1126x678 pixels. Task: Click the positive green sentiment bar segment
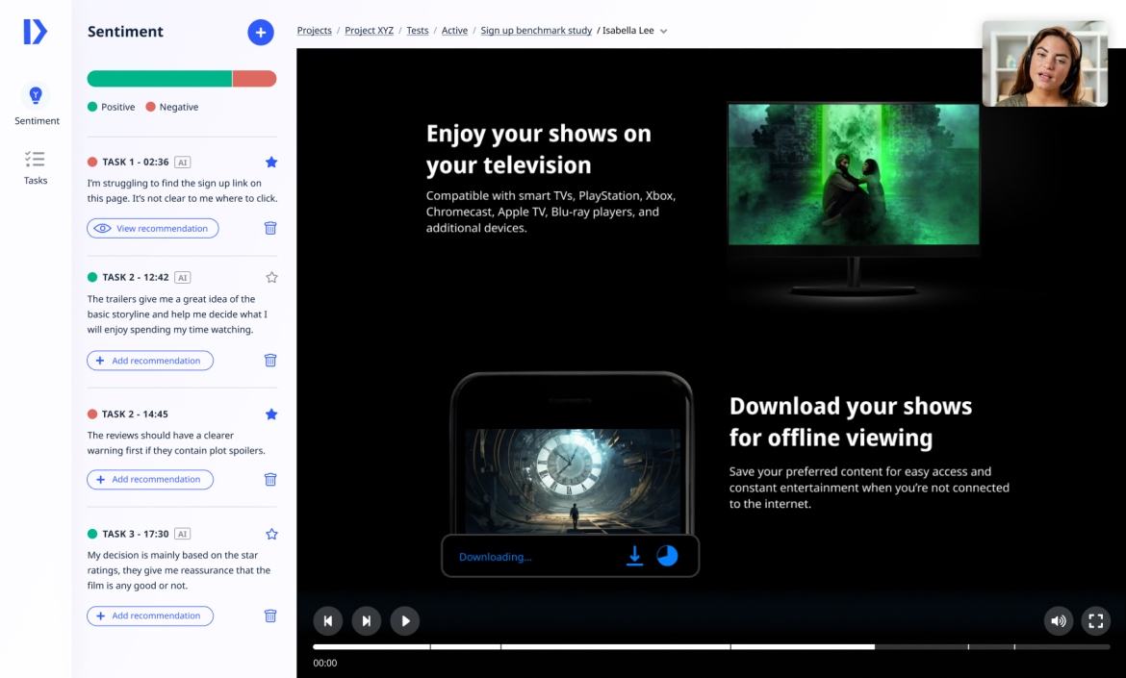tap(160, 78)
